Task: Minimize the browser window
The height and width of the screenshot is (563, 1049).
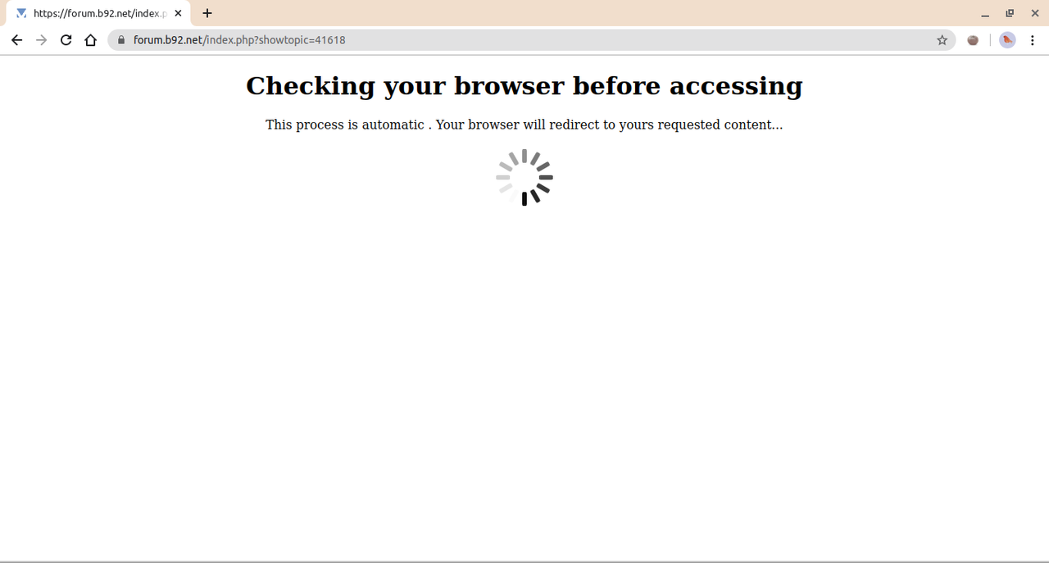Action: [985, 13]
